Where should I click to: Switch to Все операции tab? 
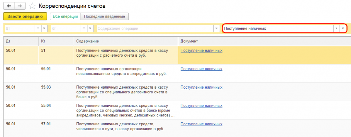point(65,16)
